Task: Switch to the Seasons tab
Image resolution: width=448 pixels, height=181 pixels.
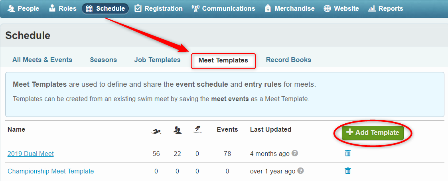Action: tap(103, 60)
